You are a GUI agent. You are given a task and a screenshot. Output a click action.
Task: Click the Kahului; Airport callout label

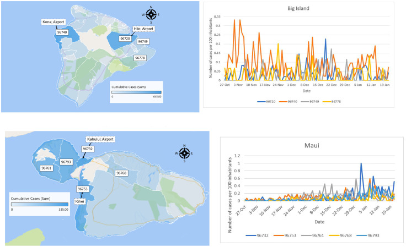[x=100, y=139]
